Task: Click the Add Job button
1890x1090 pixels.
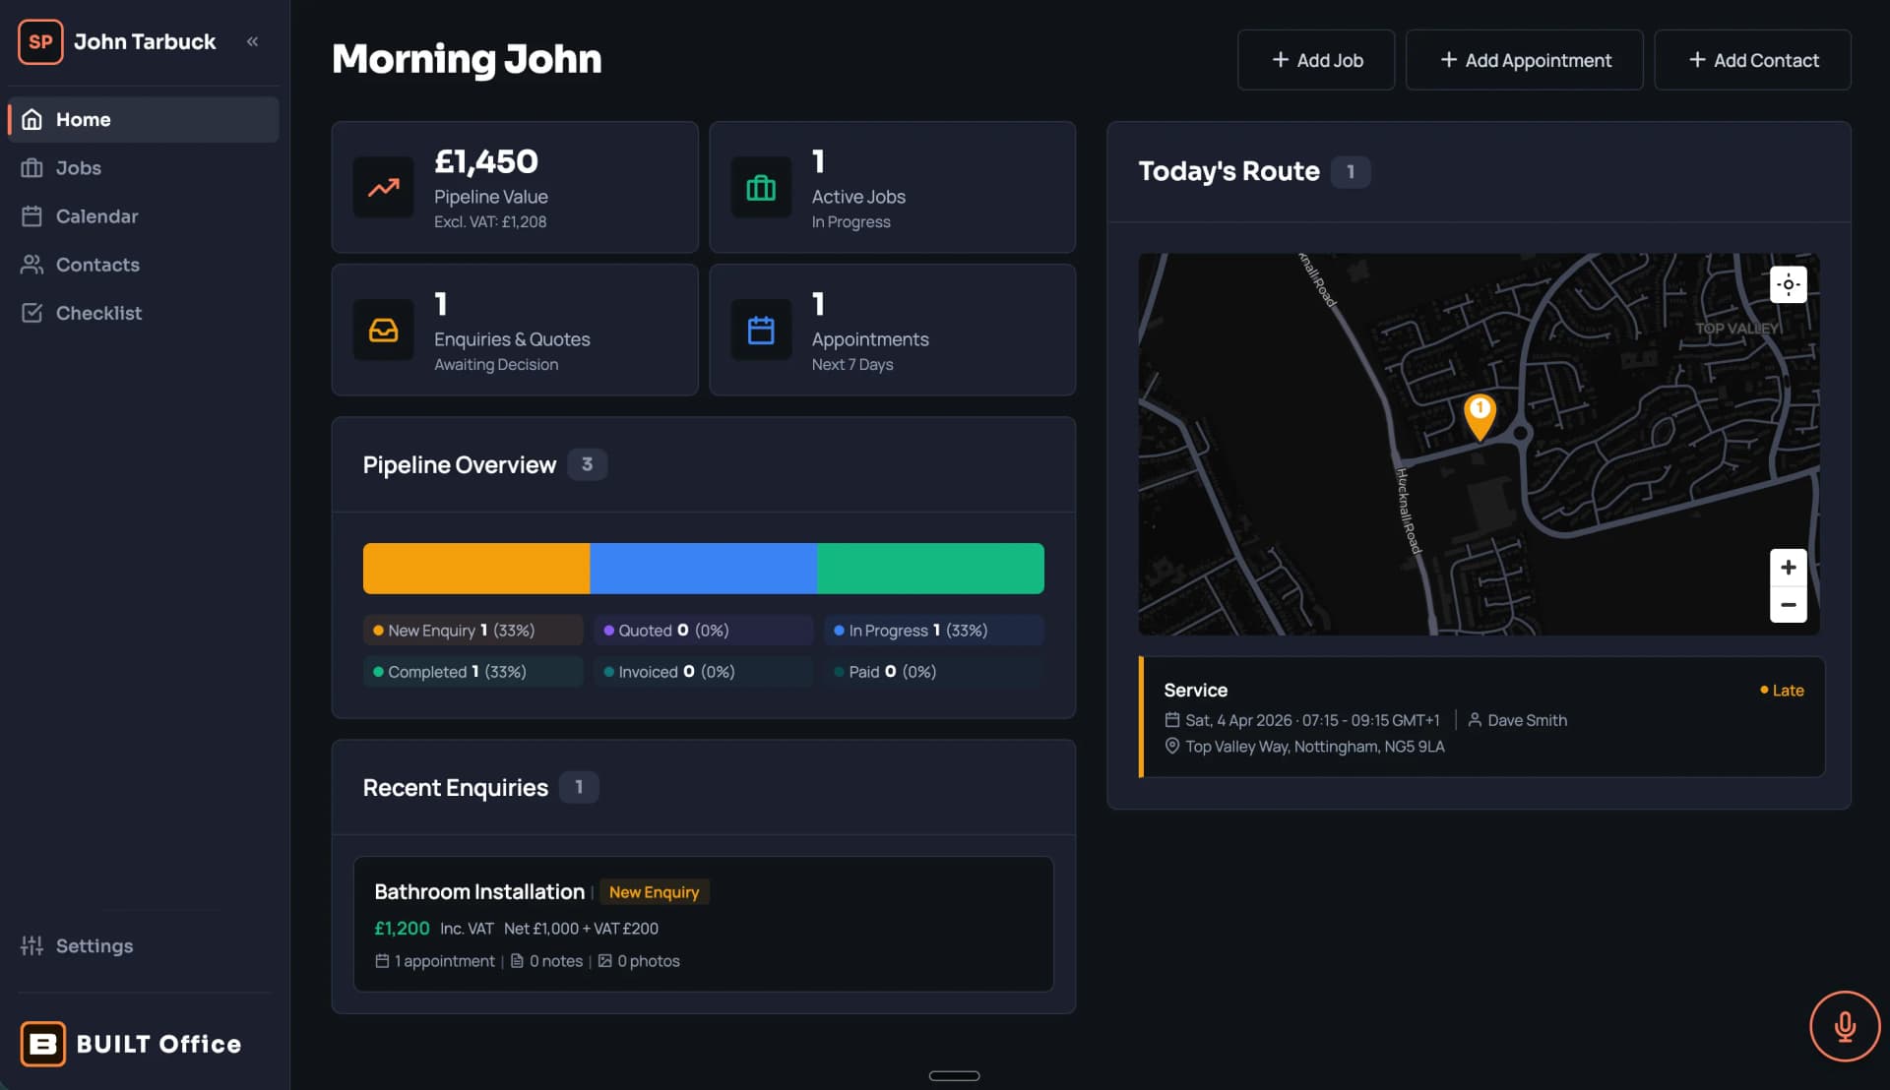Action: click(x=1316, y=59)
